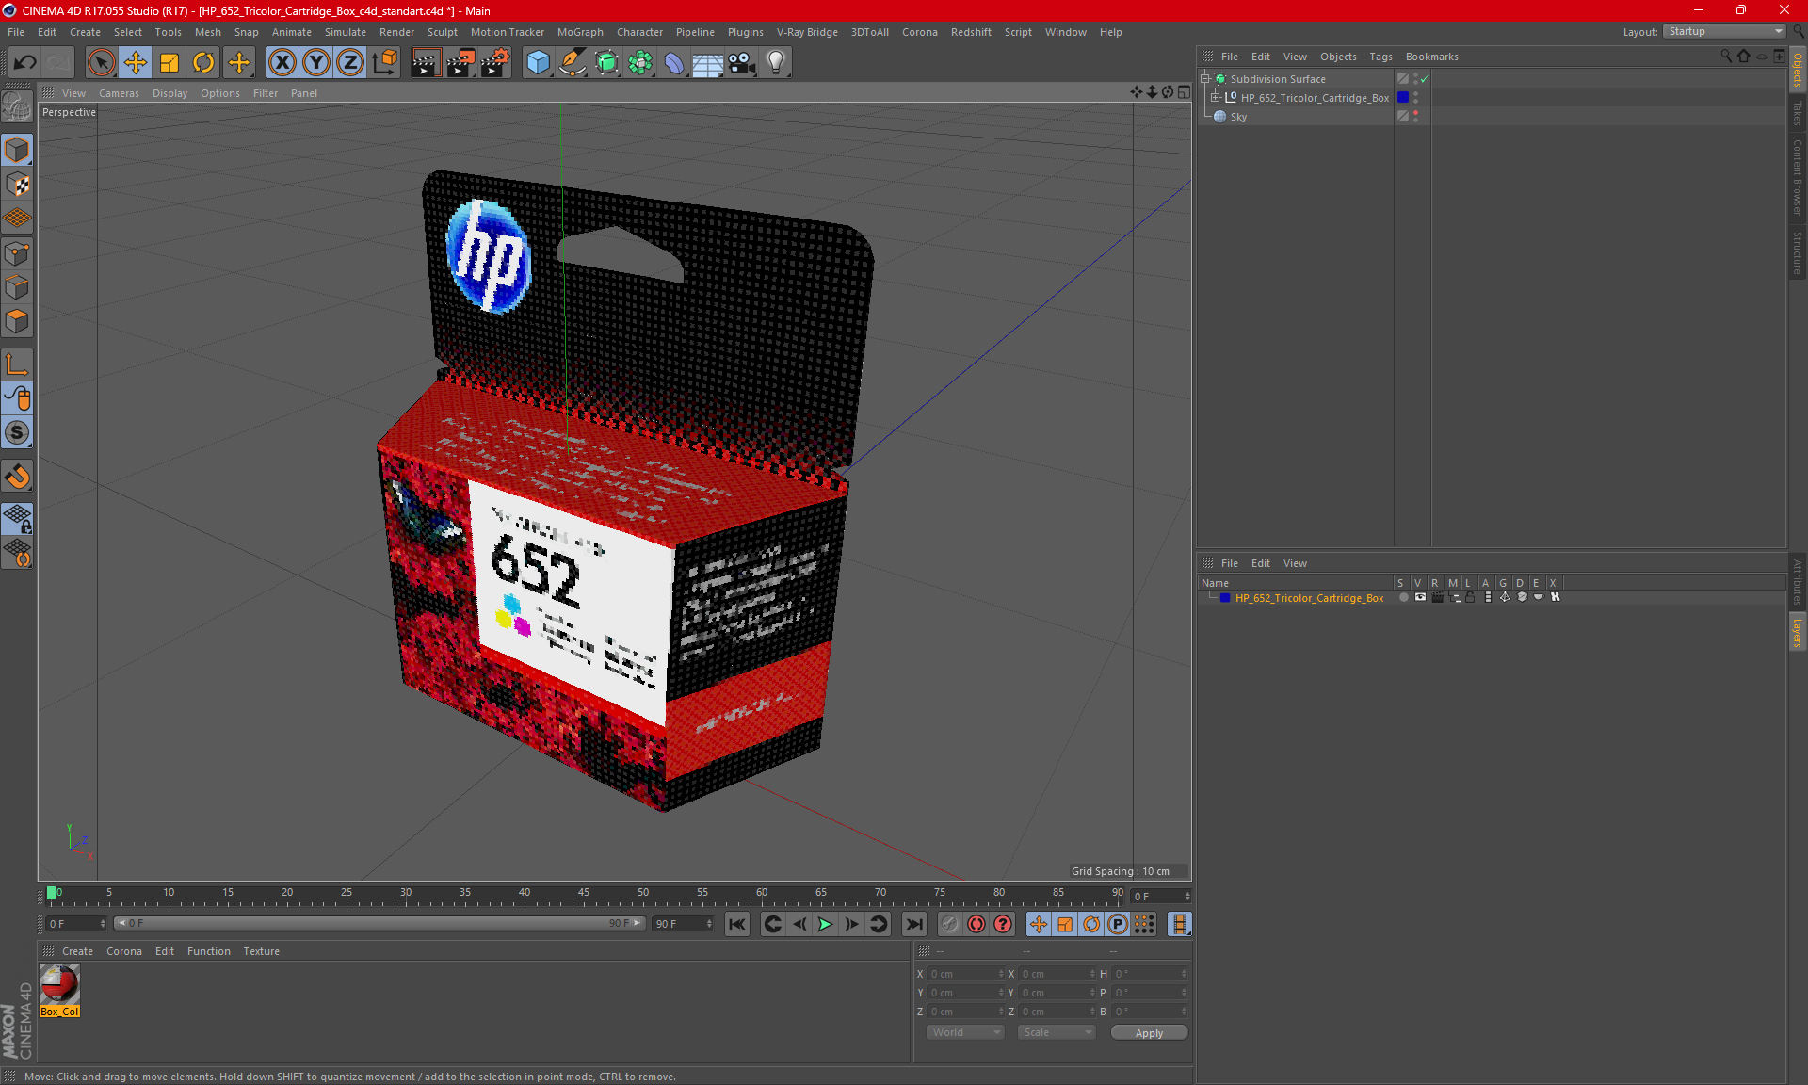Play the animation forward
Viewport: 1808px width, 1085px height.
825,924
